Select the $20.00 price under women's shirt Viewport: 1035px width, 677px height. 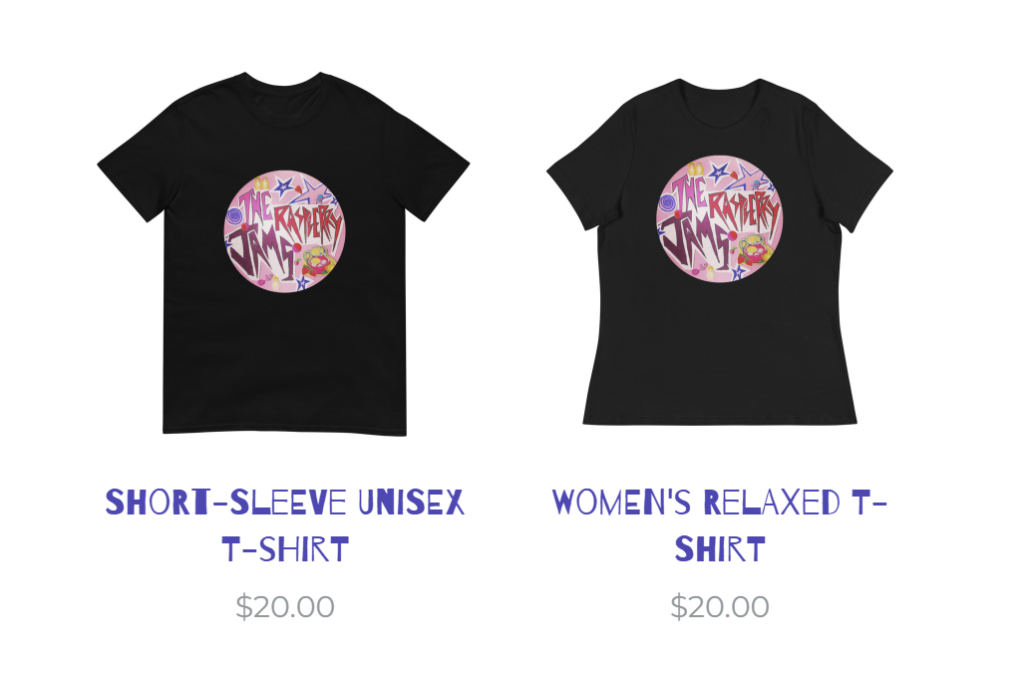[x=720, y=607]
